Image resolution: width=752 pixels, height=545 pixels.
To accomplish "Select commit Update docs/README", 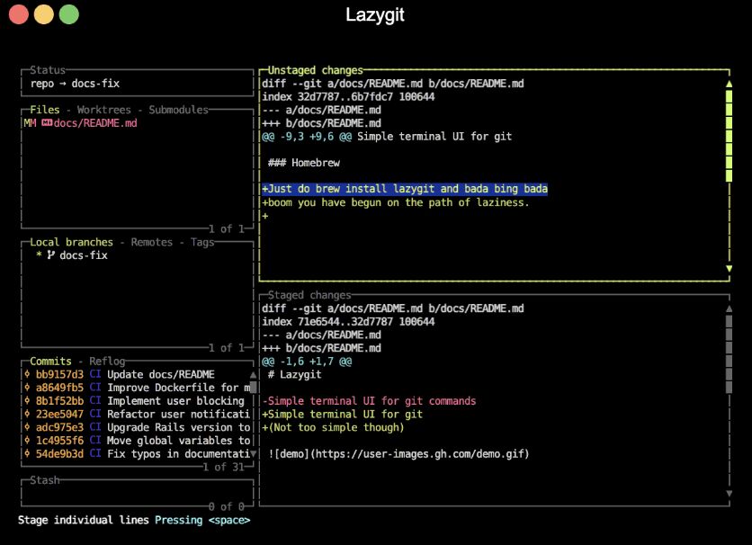I will click(x=137, y=374).
